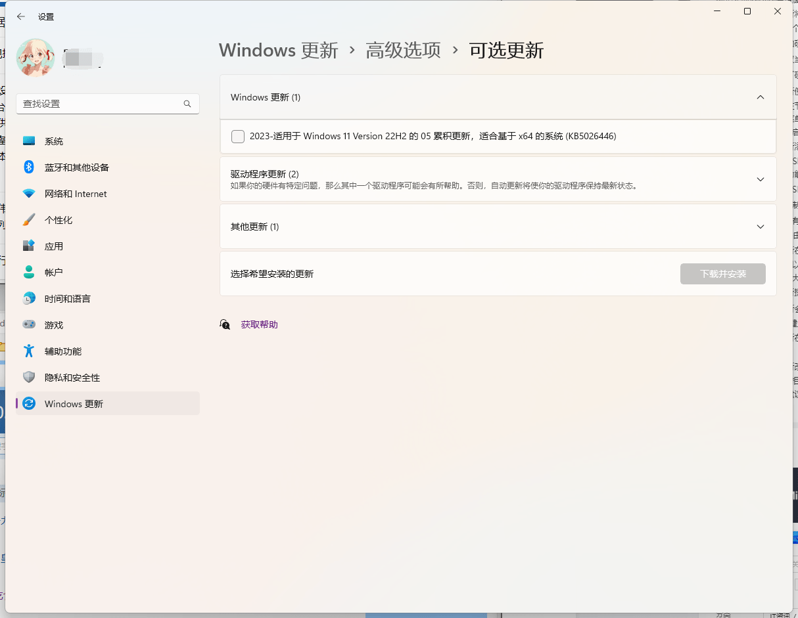Collapse the Windows 更新 (1) section
The height and width of the screenshot is (618, 798).
point(498,97)
